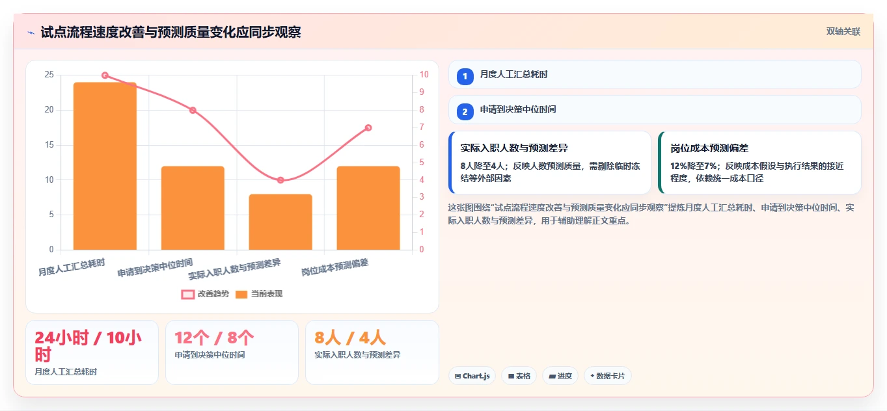Click the 岗位成本预测偏差 orange bar

[368, 208]
